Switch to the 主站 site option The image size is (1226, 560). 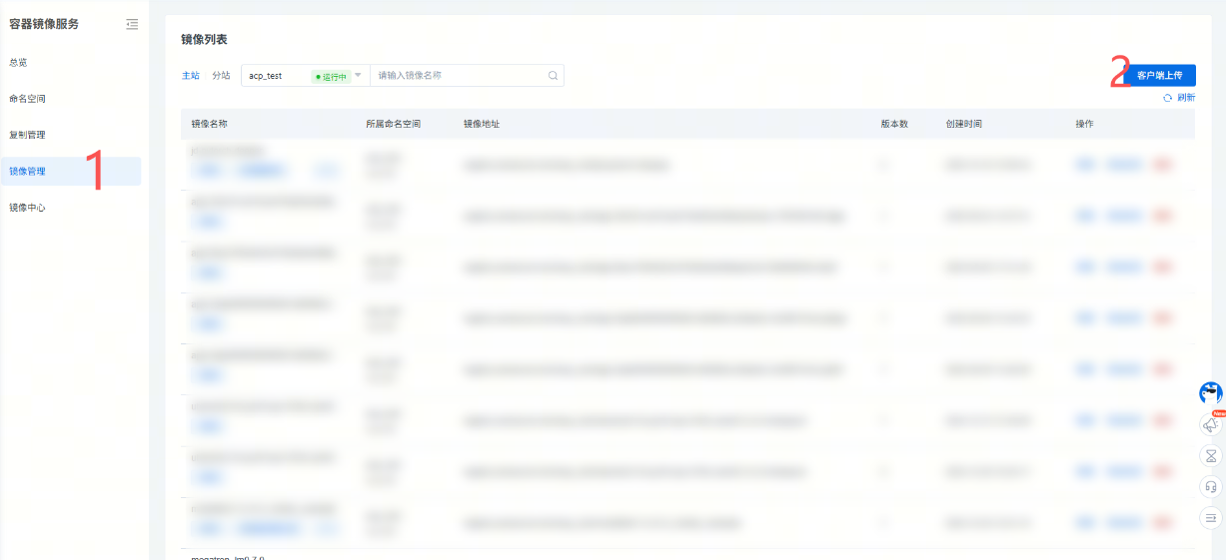click(x=190, y=76)
